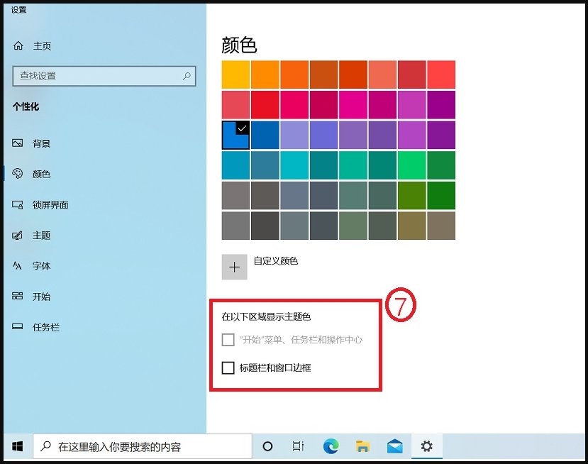Launch Cortana from the taskbar
The width and height of the screenshot is (588, 464).
(x=267, y=446)
